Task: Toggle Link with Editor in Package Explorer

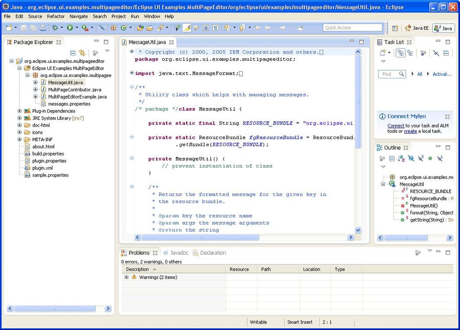Action: 82,53
